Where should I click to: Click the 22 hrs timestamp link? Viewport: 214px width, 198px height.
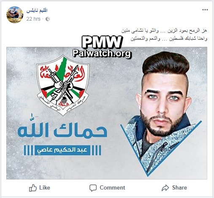coord(33,19)
